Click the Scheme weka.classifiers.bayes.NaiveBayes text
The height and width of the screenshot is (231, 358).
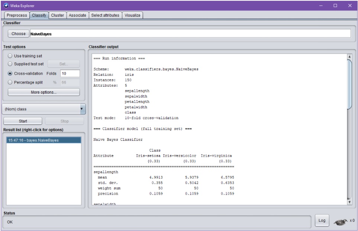(x=161, y=69)
